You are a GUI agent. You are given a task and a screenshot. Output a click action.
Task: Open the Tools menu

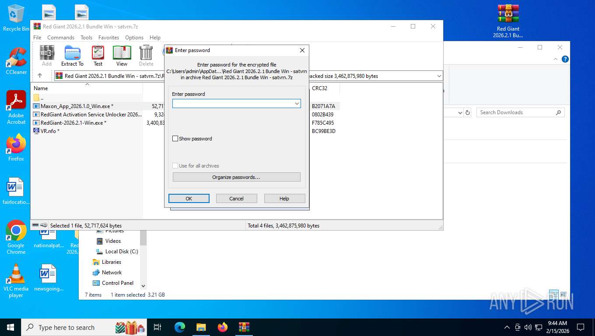pos(86,38)
